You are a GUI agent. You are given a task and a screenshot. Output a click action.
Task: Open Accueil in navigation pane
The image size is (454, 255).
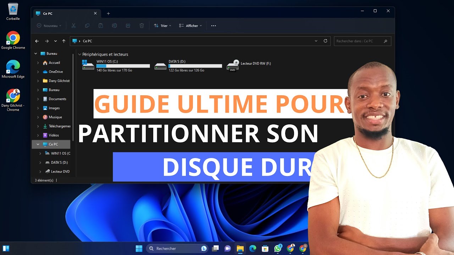tap(51, 63)
